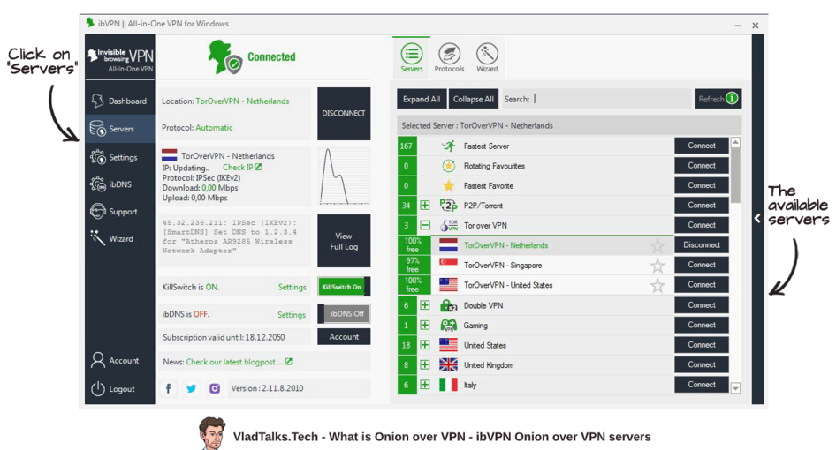The height and width of the screenshot is (450, 836).
Task: Connect to Rotating Favourites
Action: pos(701,166)
